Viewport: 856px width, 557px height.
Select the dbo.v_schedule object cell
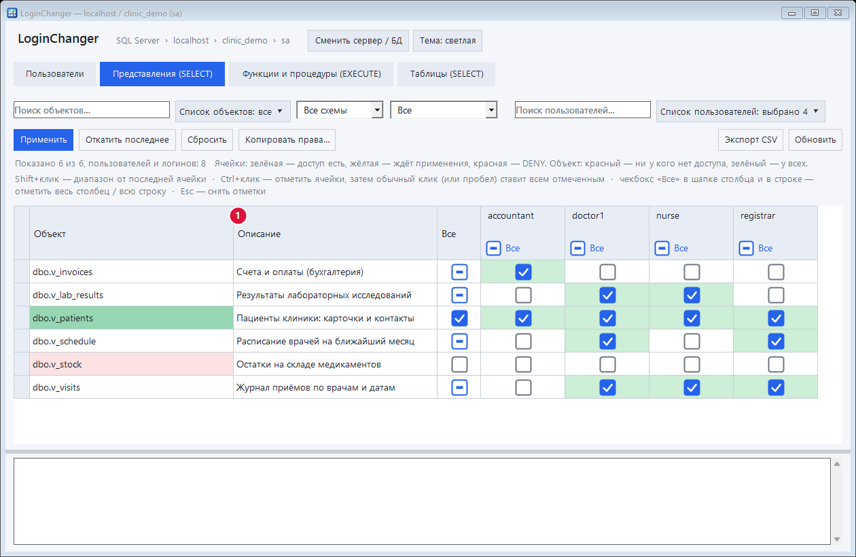coord(132,341)
